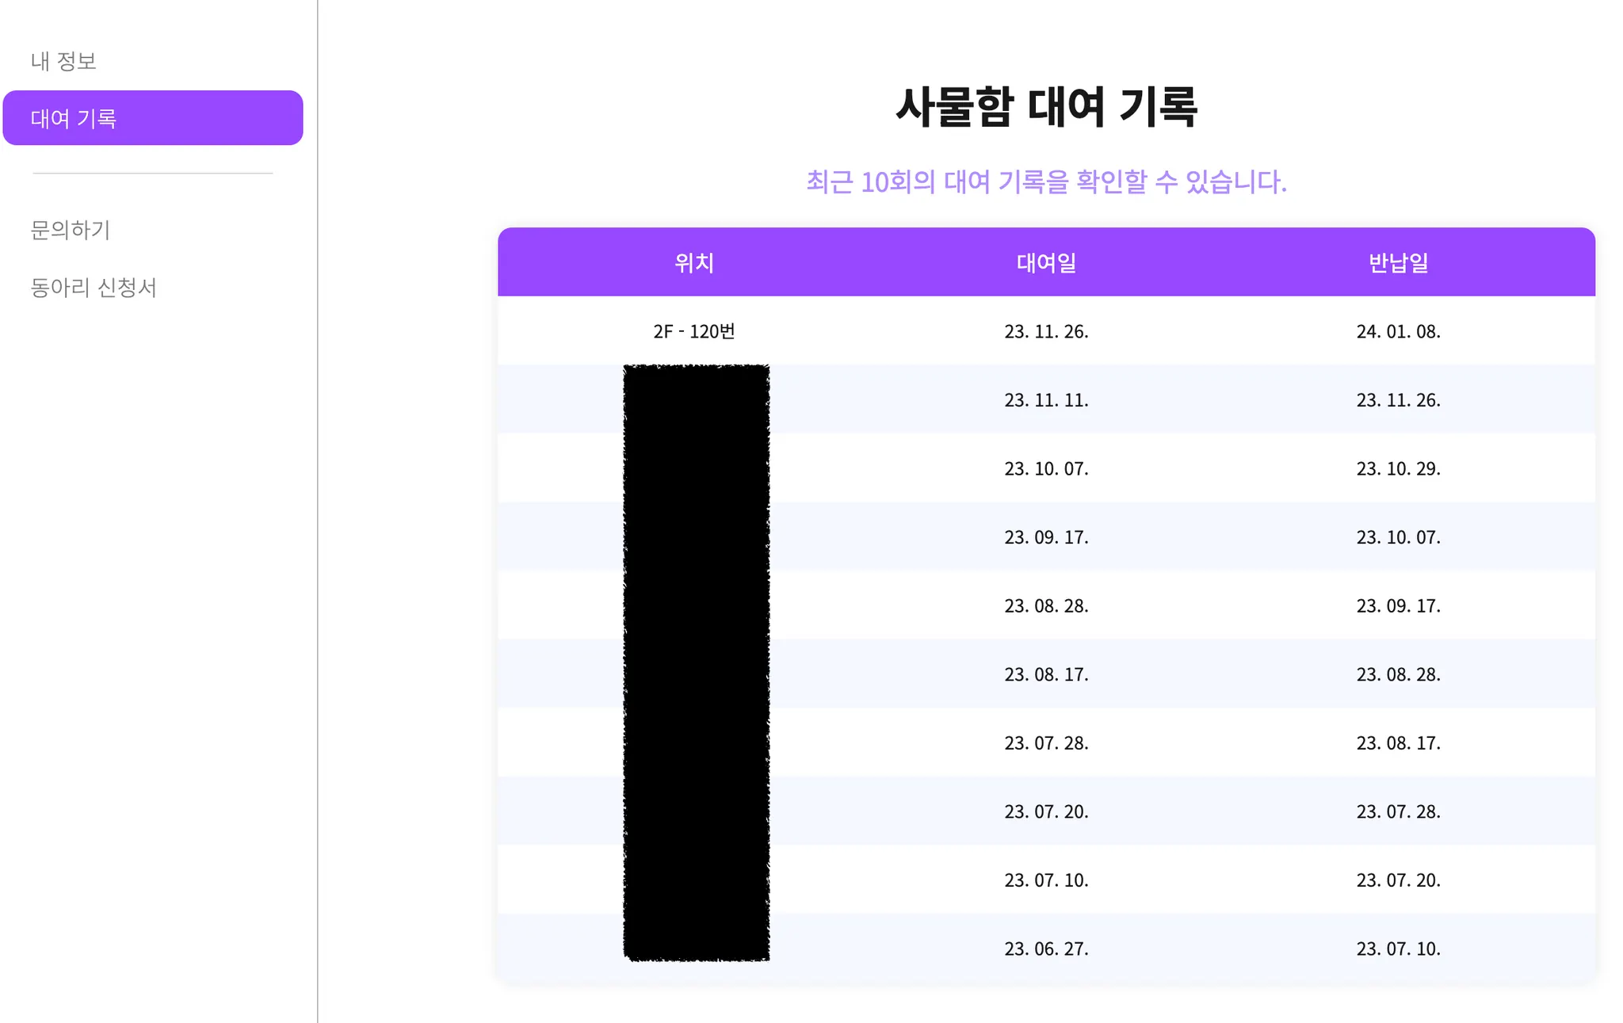Click the 대여일 cell showing 23. 07. 20.
The width and height of the screenshot is (1623, 1023).
(1046, 811)
